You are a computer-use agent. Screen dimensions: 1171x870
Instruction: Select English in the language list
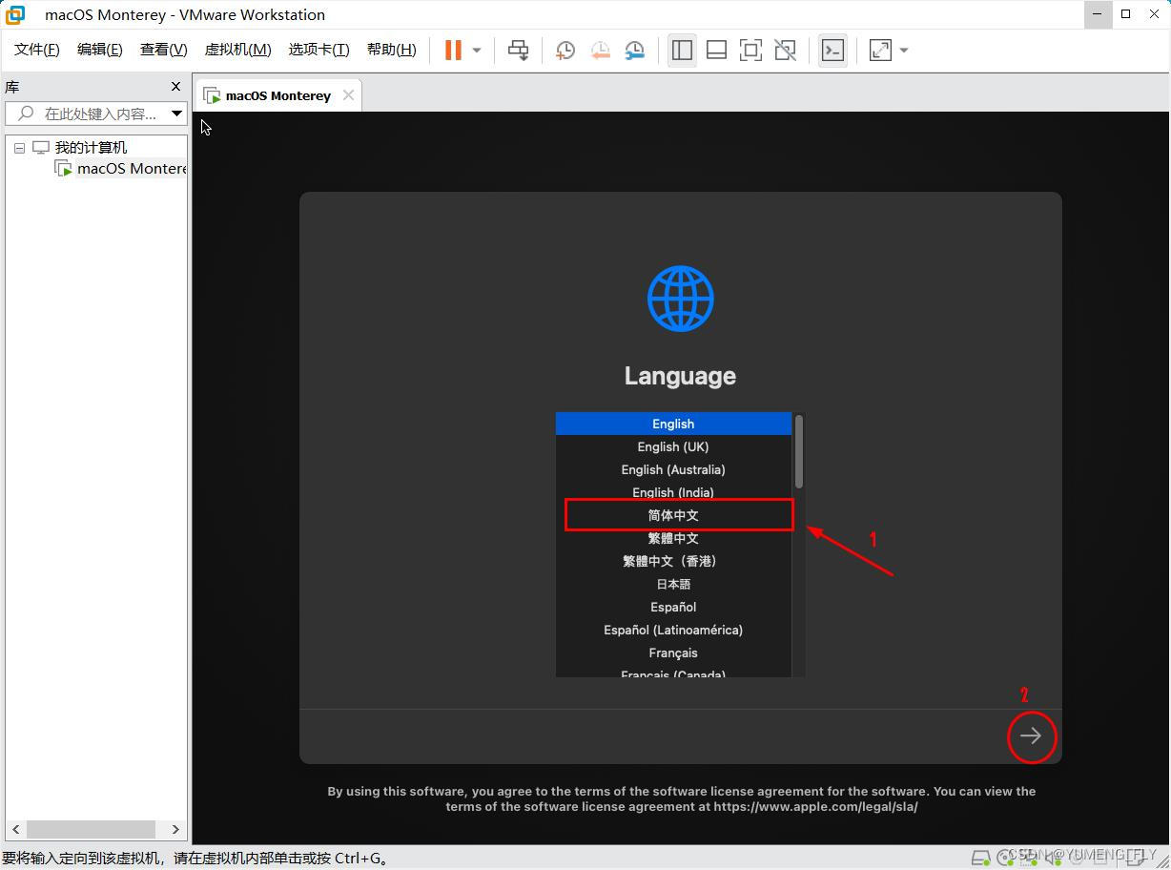[673, 424]
